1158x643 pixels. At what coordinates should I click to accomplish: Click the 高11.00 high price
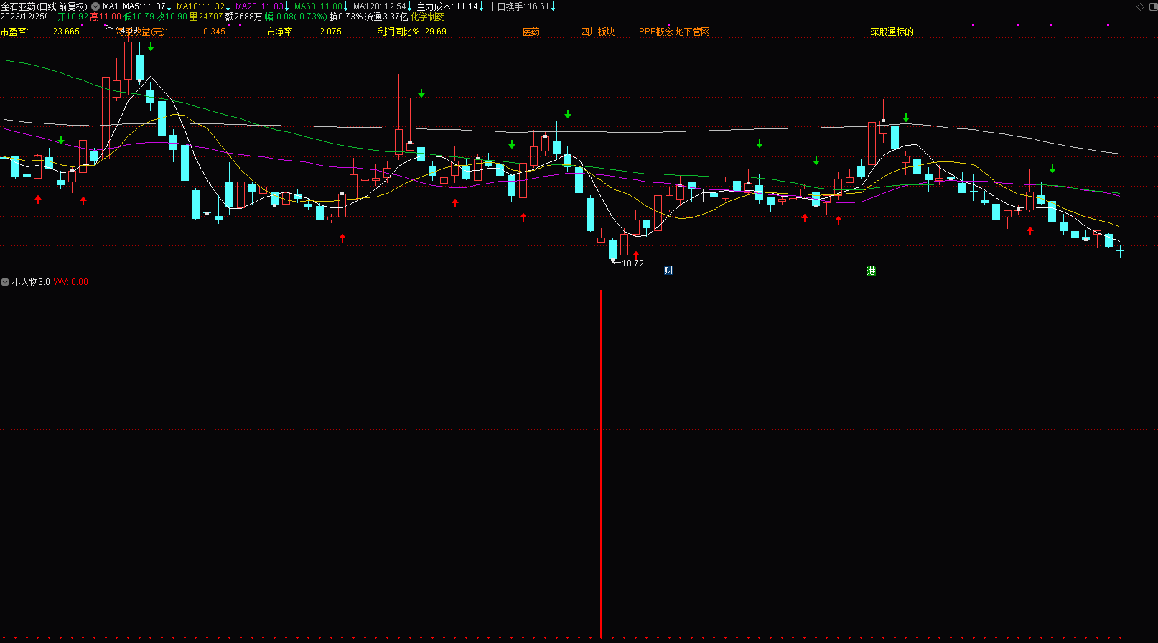pyautogui.click(x=106, y=17)
